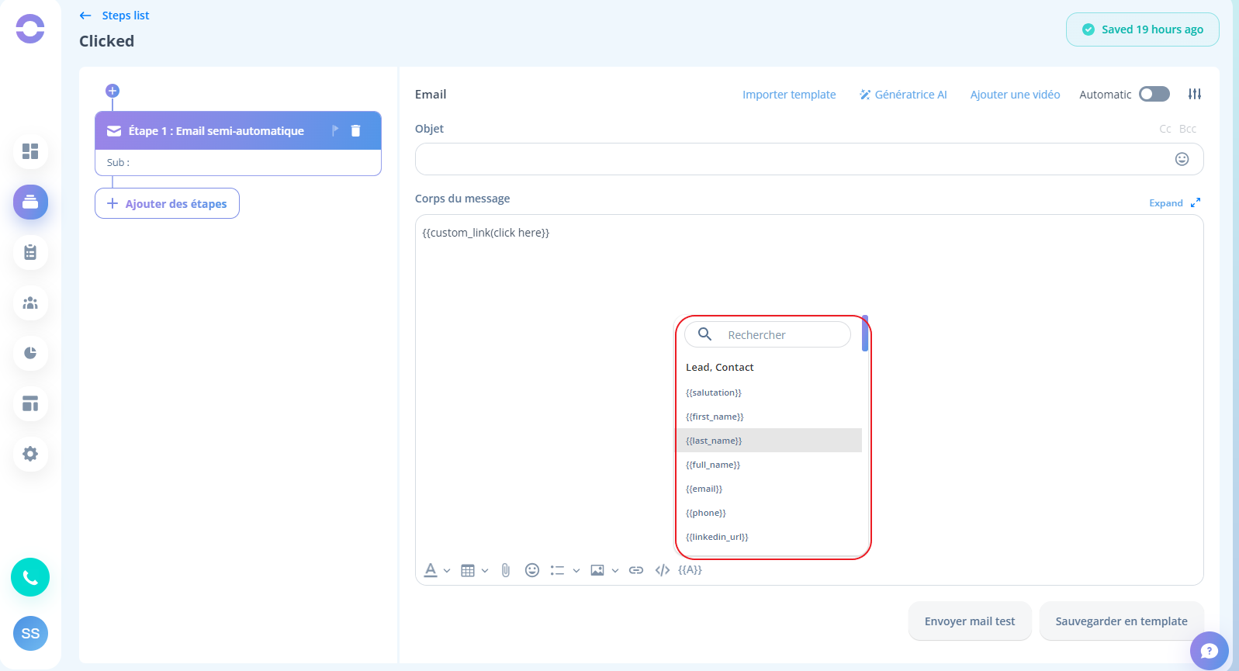Focus the Objet subject field
This screenshot has height=671, width=1239.
pos(809,159)
